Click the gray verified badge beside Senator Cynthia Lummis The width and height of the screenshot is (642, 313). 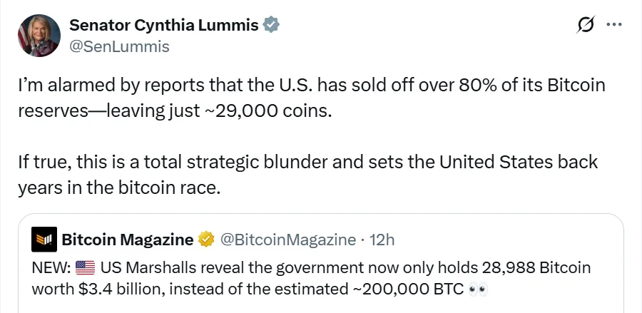[x=271, y=26]
